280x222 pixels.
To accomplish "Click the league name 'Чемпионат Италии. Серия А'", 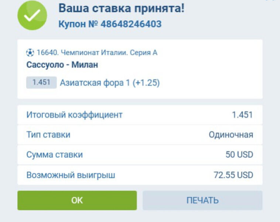I will coord(109,53).
